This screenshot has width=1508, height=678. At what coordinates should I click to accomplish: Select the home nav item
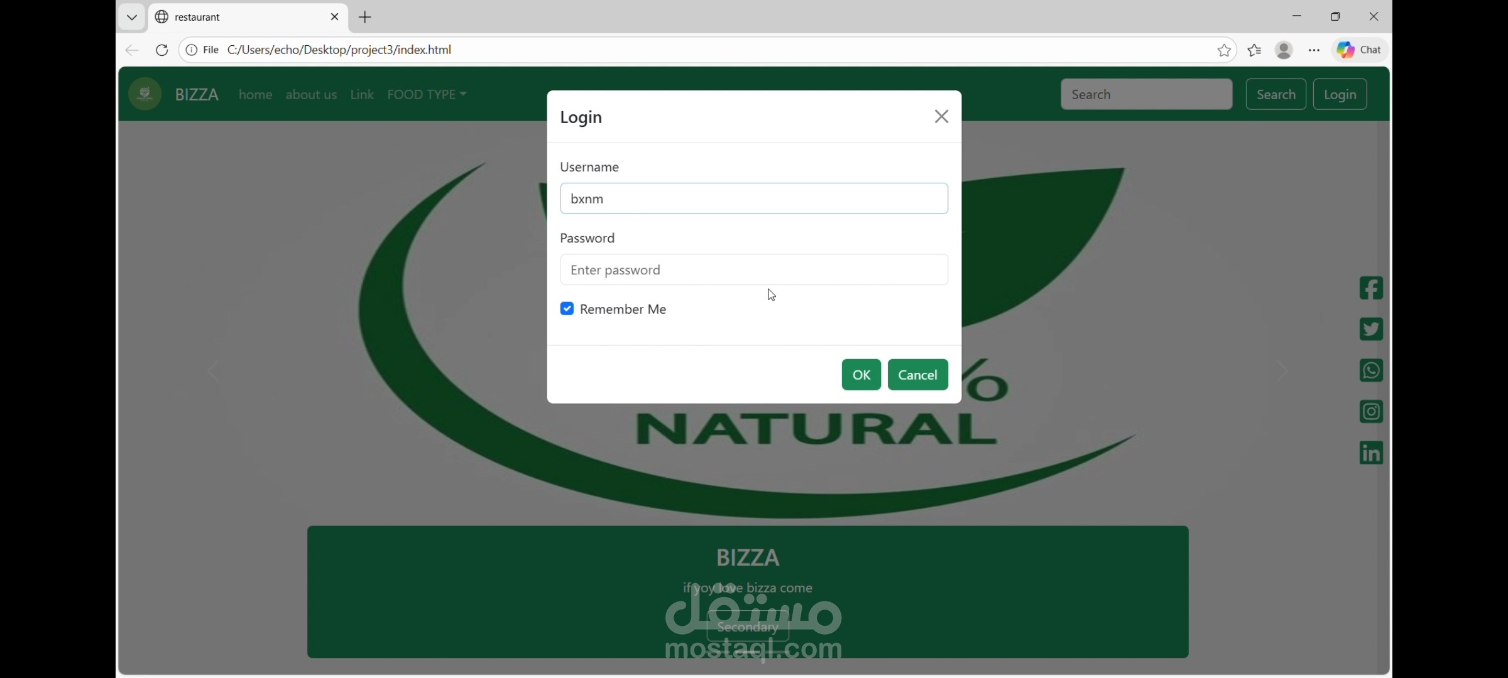(255, 95)
